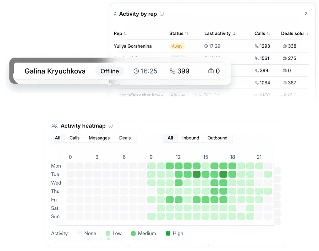Toggle the Last activity sort arrow

(234, 33)
